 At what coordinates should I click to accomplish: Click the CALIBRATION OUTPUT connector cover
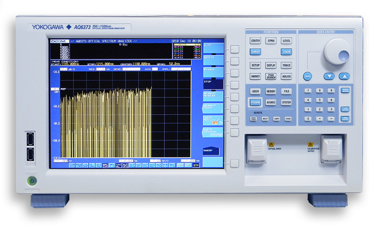[331, 149]
